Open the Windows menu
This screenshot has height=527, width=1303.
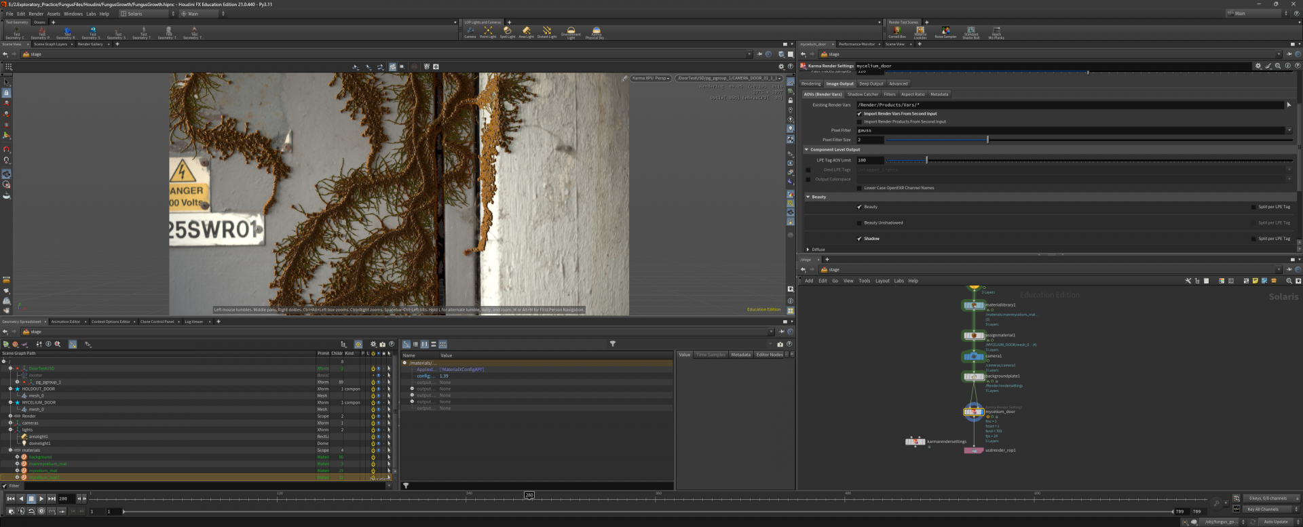(x=73, y=14)
